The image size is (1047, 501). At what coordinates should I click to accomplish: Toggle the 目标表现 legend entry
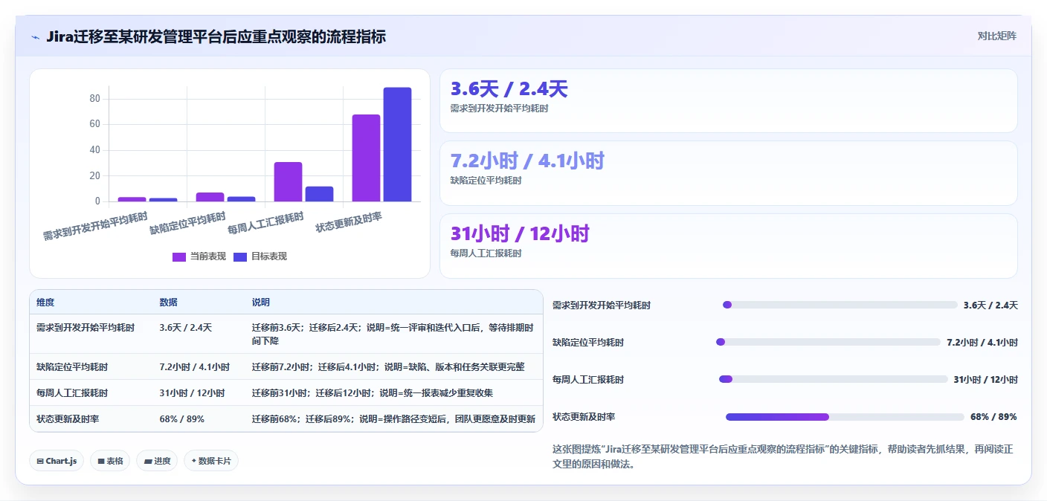[260, 256]
